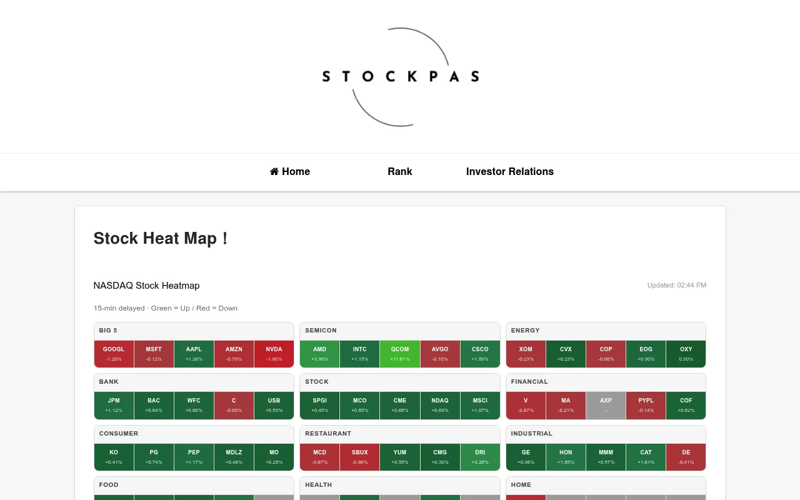Viewport: 800px width, 500px height.
Task: Select the MSCI tile
Action: tap(480, 405)
